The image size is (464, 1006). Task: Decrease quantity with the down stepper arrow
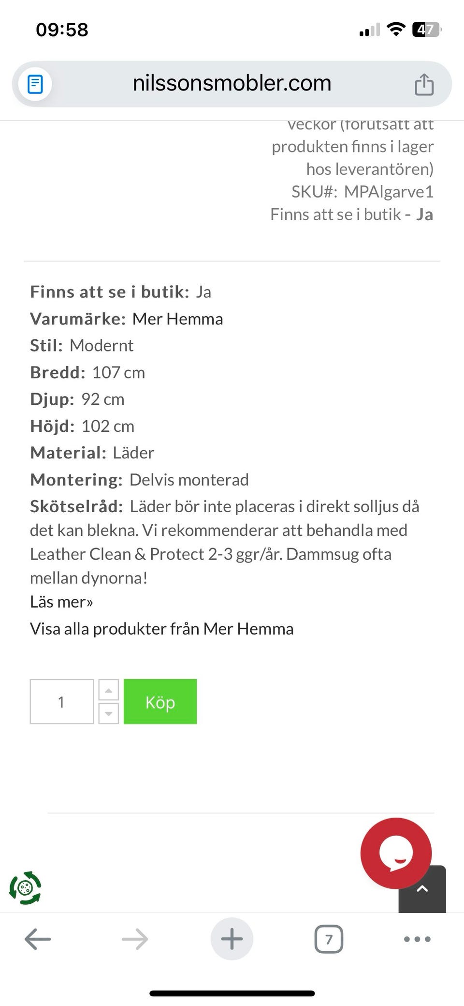[108, 713]
